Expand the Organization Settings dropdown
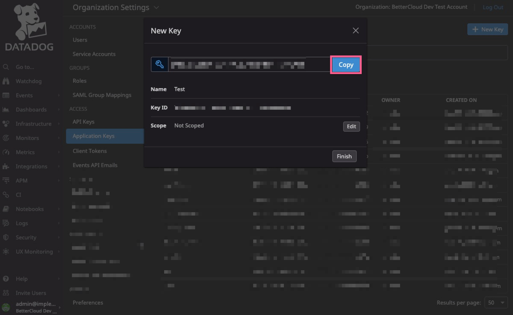Viewport: 513px width, 315px height. coord(156,7)
